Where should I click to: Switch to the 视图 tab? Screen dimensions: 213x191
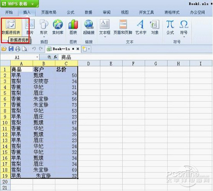pos(125,12)
